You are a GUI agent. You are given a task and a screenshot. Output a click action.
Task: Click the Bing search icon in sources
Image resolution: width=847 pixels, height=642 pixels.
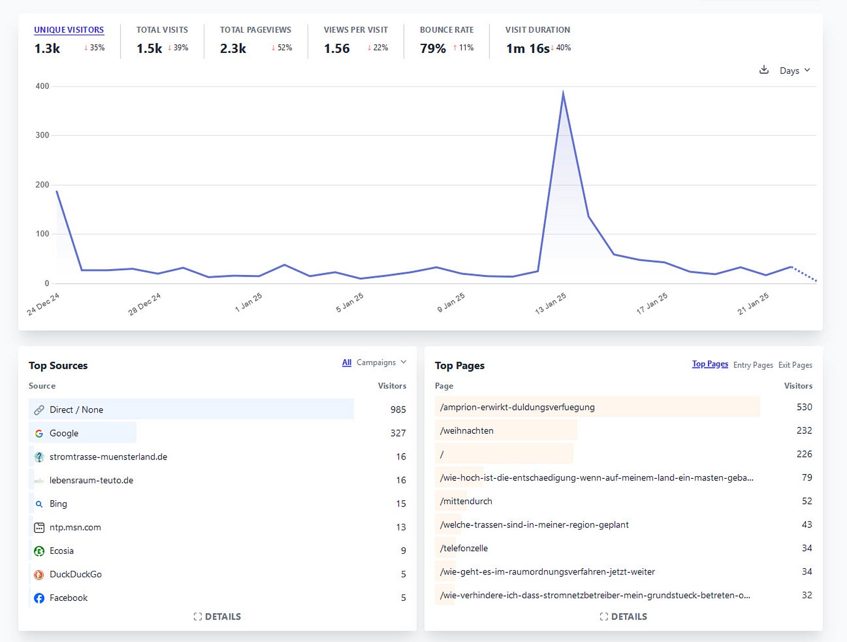point(39,504)
